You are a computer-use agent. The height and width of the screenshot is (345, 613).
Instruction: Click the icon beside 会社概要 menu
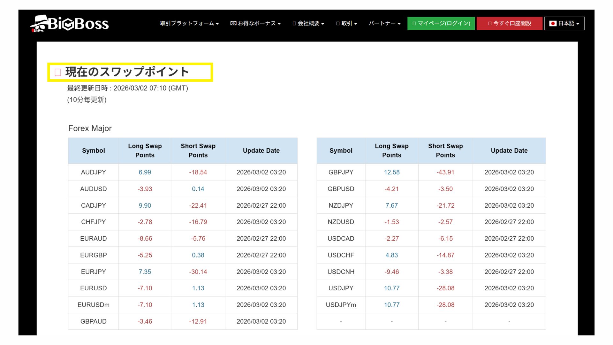point(293,23)
